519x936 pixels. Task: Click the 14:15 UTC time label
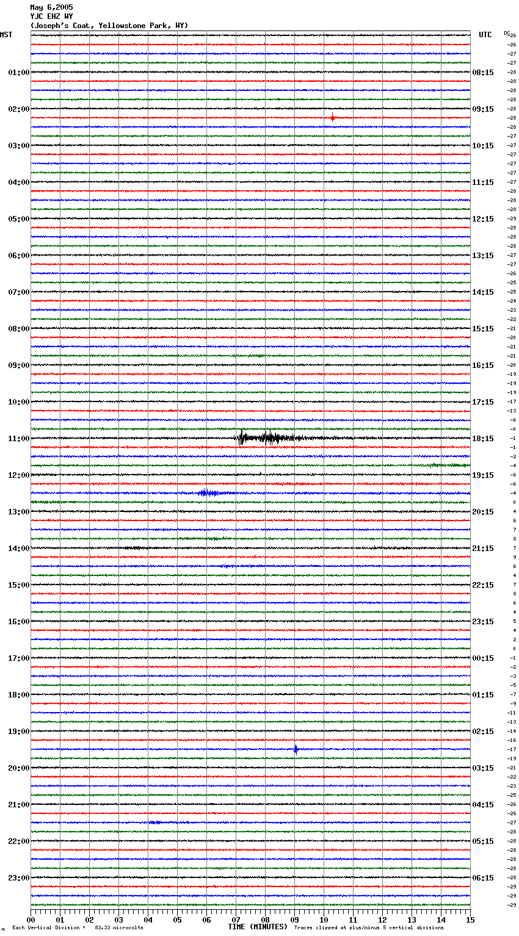[x=483, y=292]
